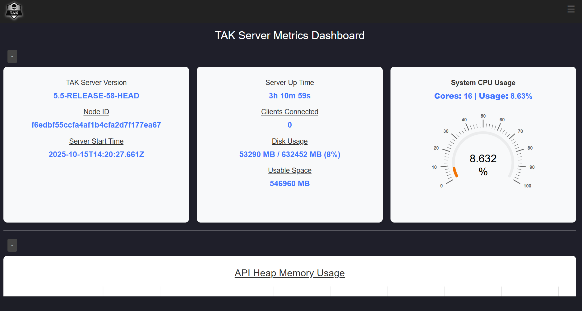Click the API Heap Memory Usage heading
Image resolution: width=582 pixels, height=311 pixels.
[x=289, y=273]
